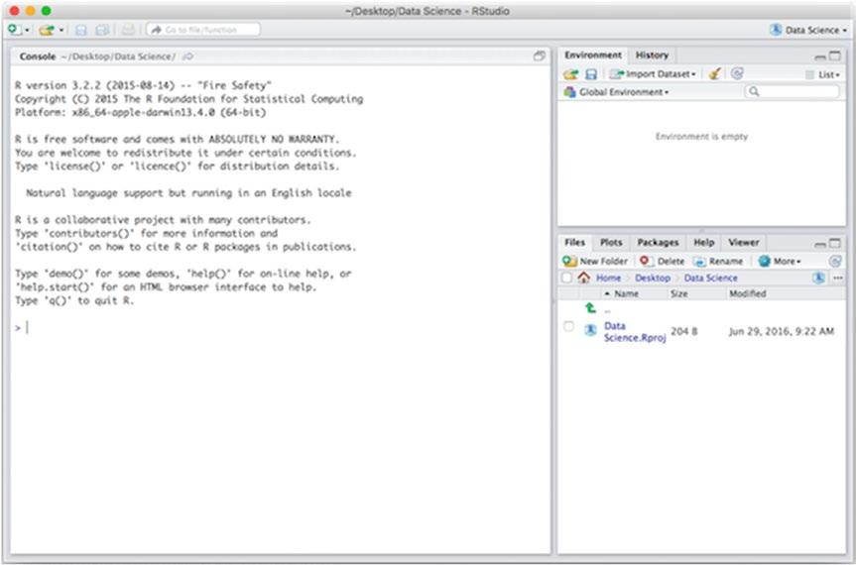Open the Global Environment dropdown

(617, 92)
